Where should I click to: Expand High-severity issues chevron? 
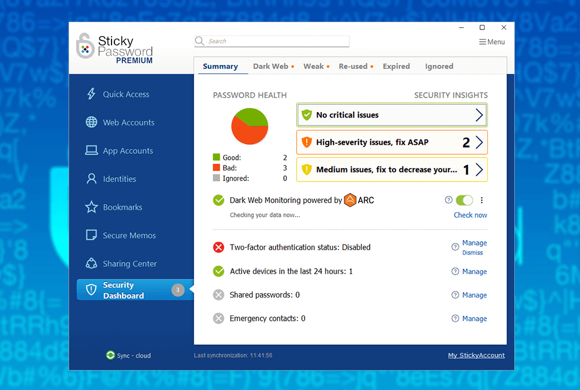point(479,142)
